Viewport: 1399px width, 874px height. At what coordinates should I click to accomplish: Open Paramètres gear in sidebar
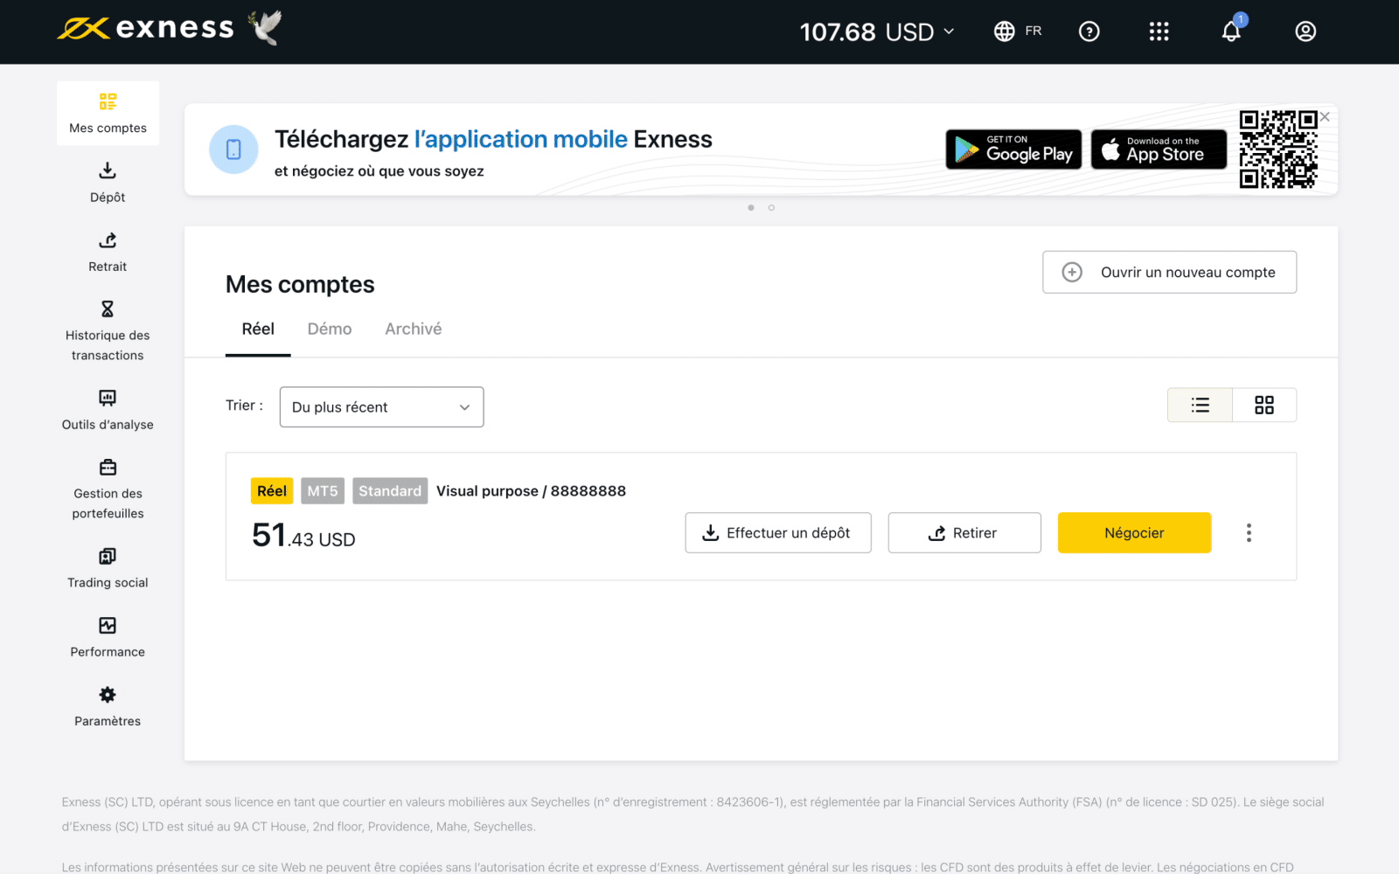(x=108, y=707)
